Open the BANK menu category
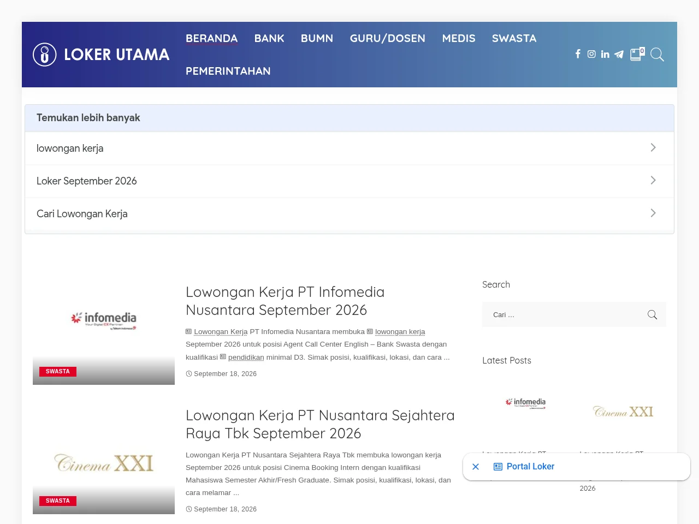The image size is (699, 524). coord(269,38)
